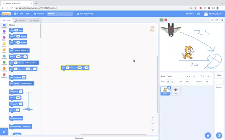Click the browser back arrow
Image resolution: width=225 pixels, height=140 pixels.
pyautogui.click(x=3, y=8)
